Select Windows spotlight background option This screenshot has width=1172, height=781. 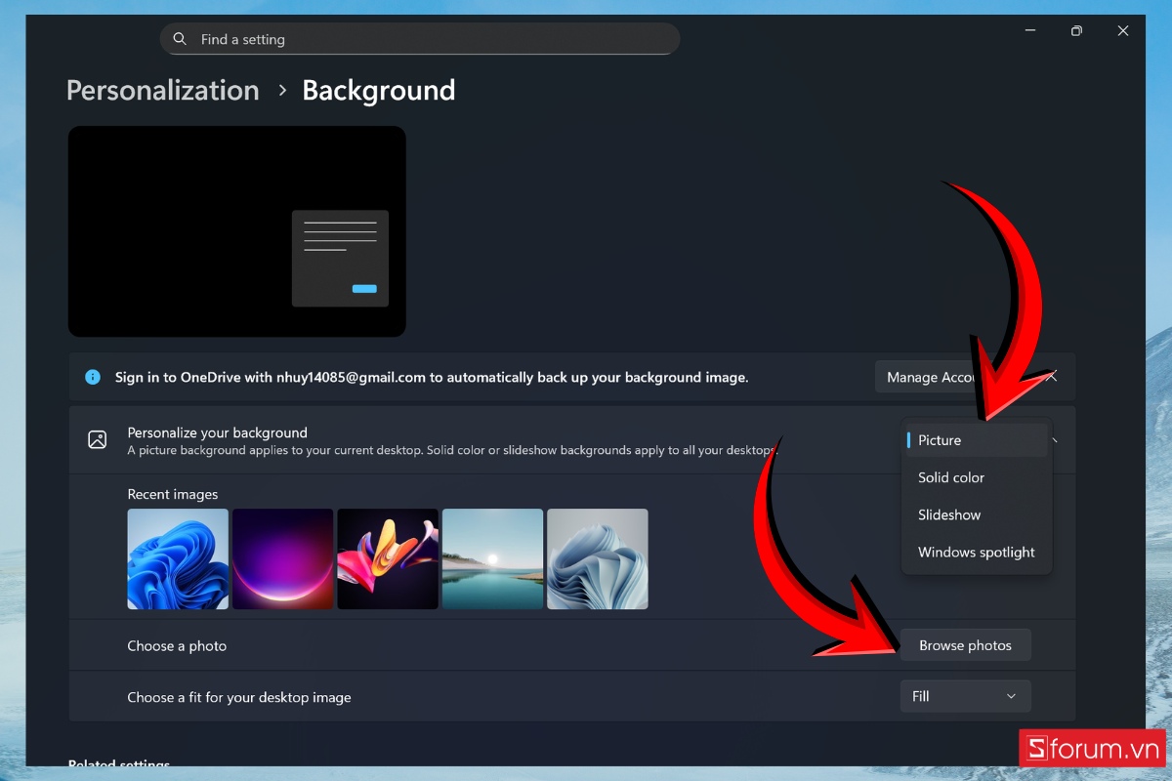[x=977, y=552]
